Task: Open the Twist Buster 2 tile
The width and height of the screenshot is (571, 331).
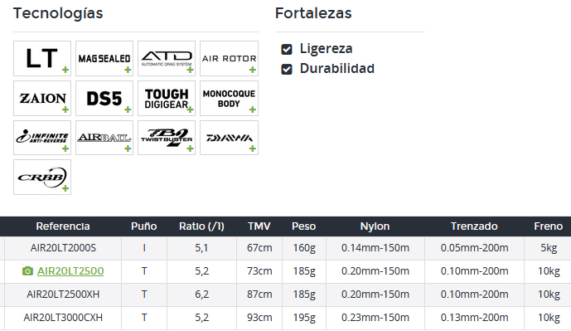Action: tap(167, 138)
